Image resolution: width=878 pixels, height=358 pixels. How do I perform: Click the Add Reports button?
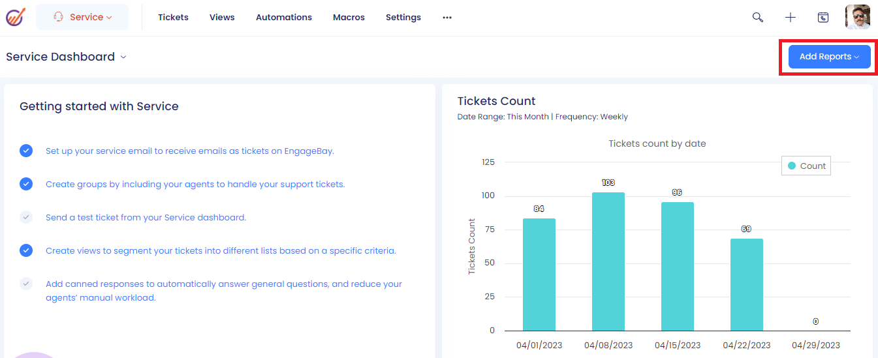830,57
